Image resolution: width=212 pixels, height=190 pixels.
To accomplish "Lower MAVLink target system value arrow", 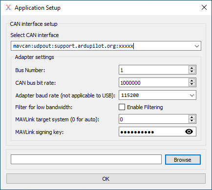I will pos(192,121).
